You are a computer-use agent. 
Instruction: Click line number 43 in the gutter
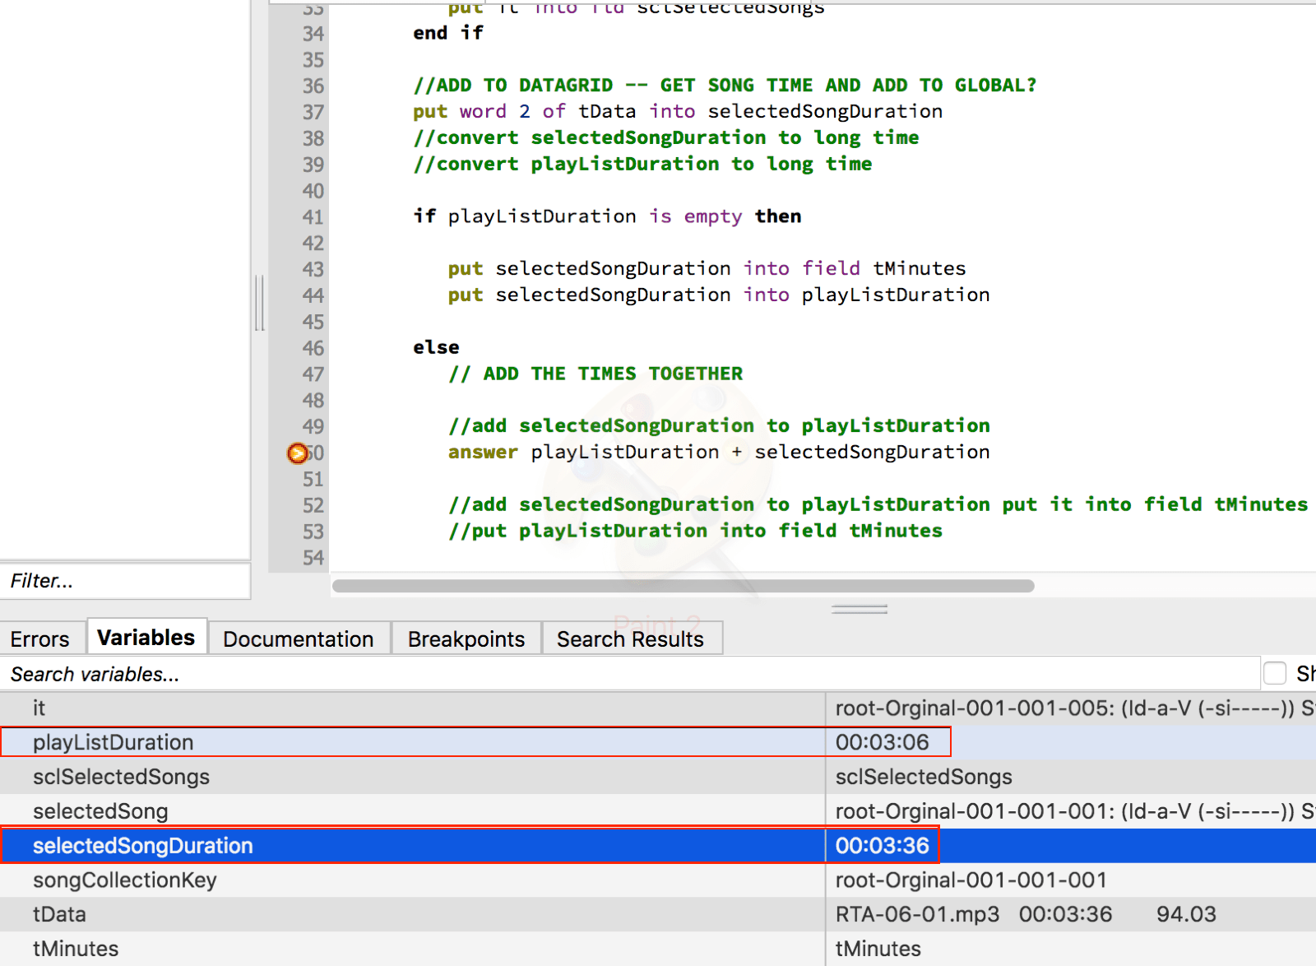click(313, 269)
